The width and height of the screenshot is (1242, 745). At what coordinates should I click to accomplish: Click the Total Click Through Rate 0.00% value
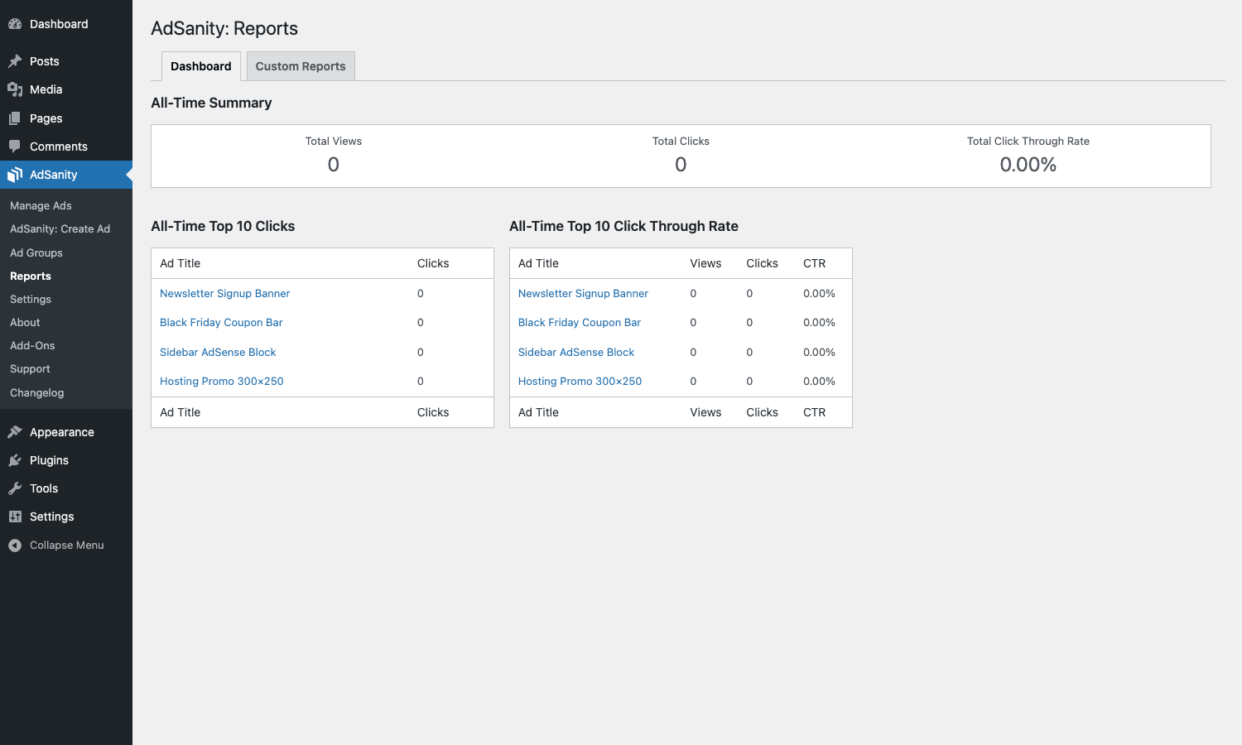click(1028, 165)
